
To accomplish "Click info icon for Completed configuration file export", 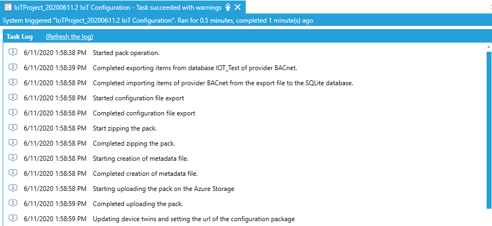I will point(13,113).
